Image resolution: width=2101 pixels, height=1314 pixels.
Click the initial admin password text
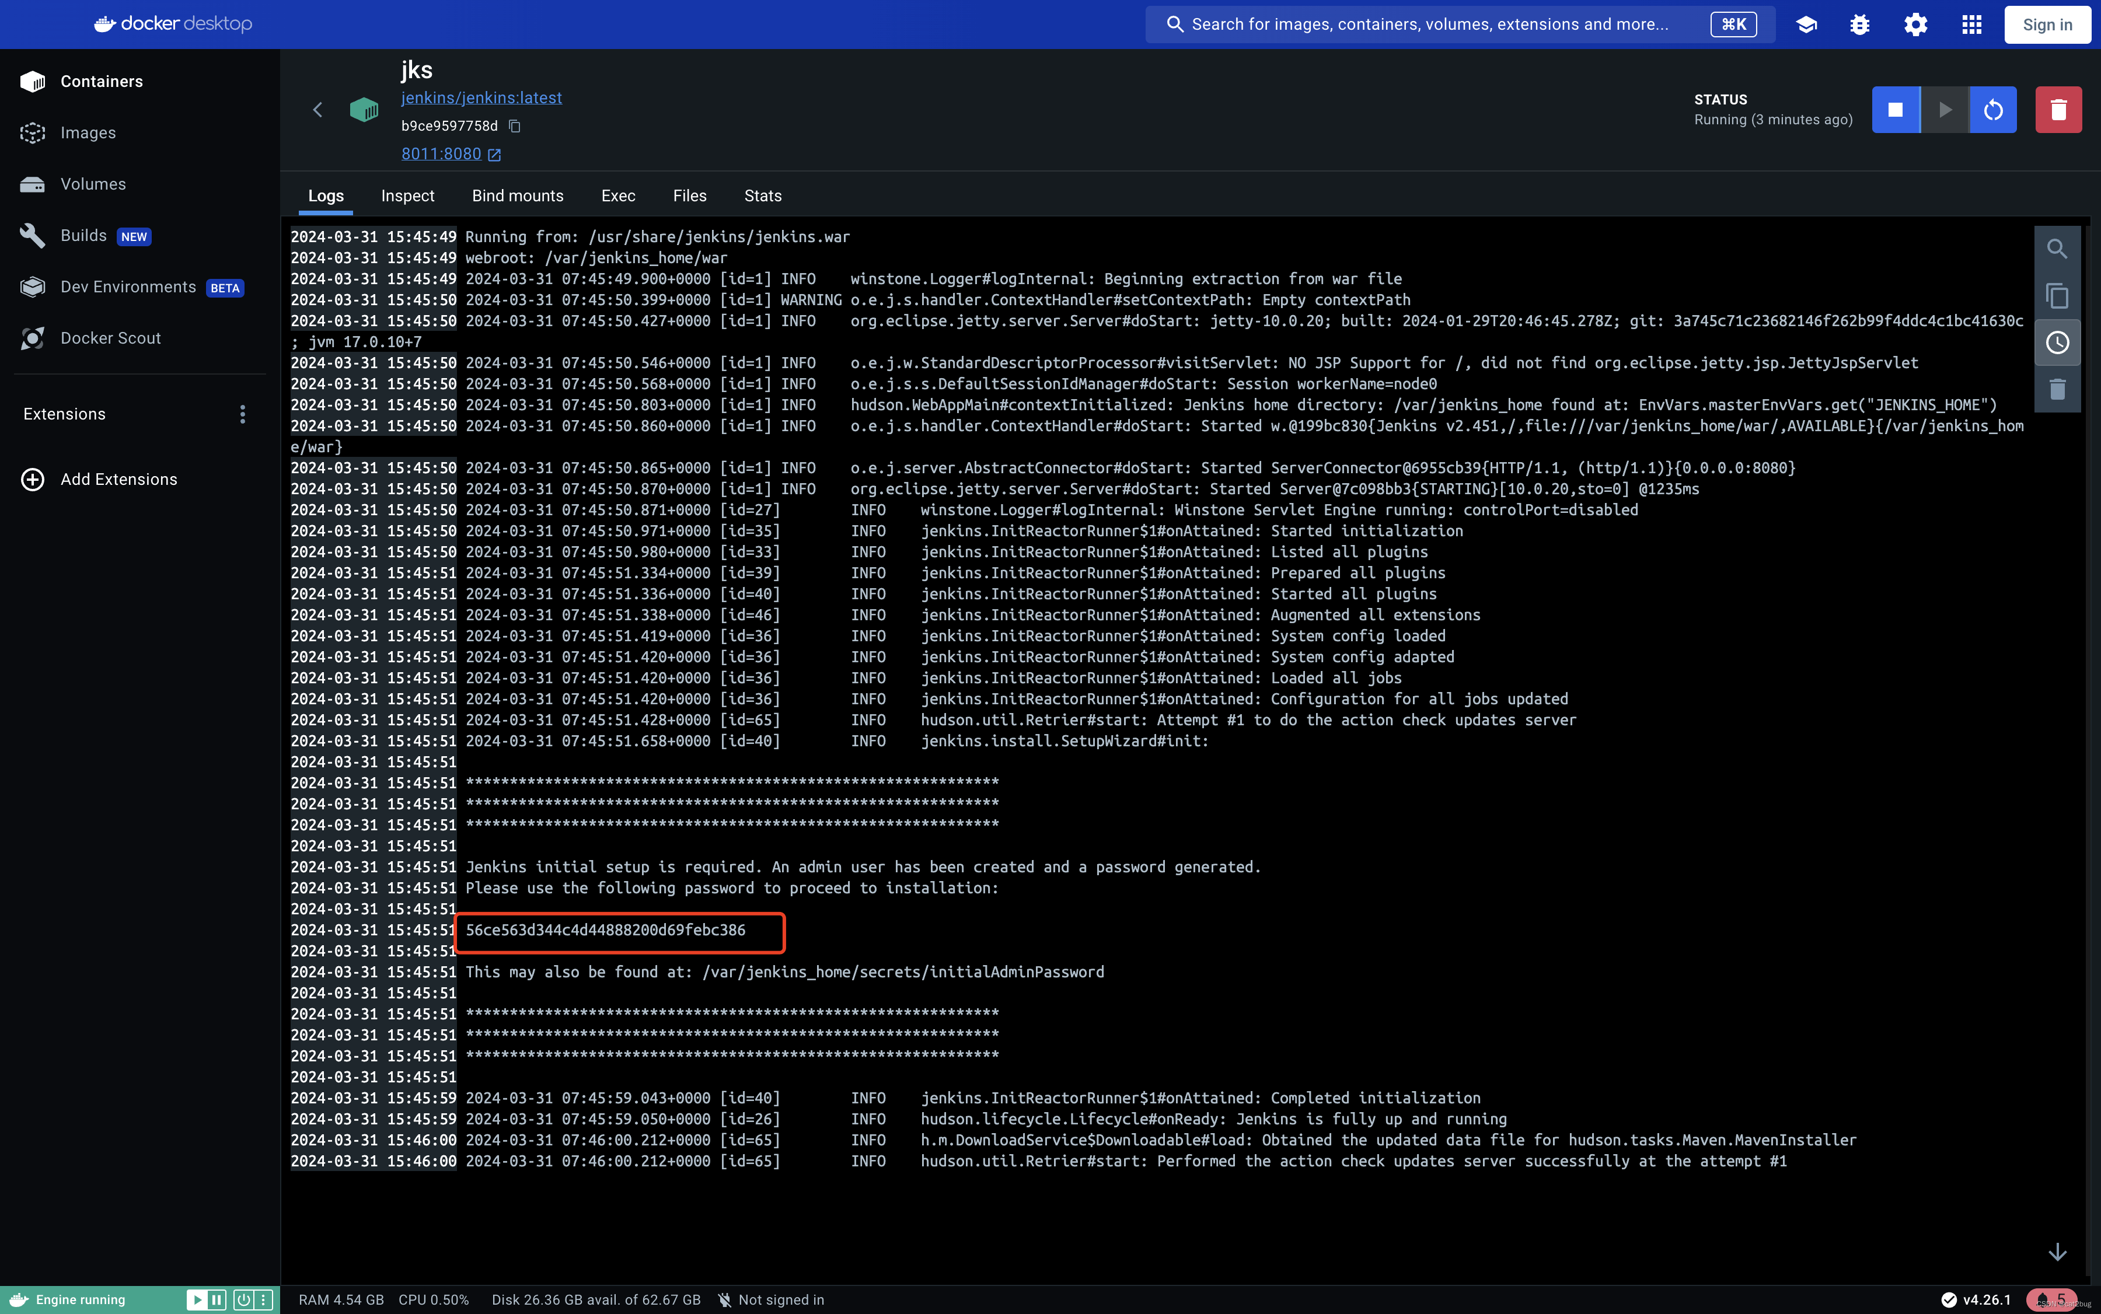605,930
